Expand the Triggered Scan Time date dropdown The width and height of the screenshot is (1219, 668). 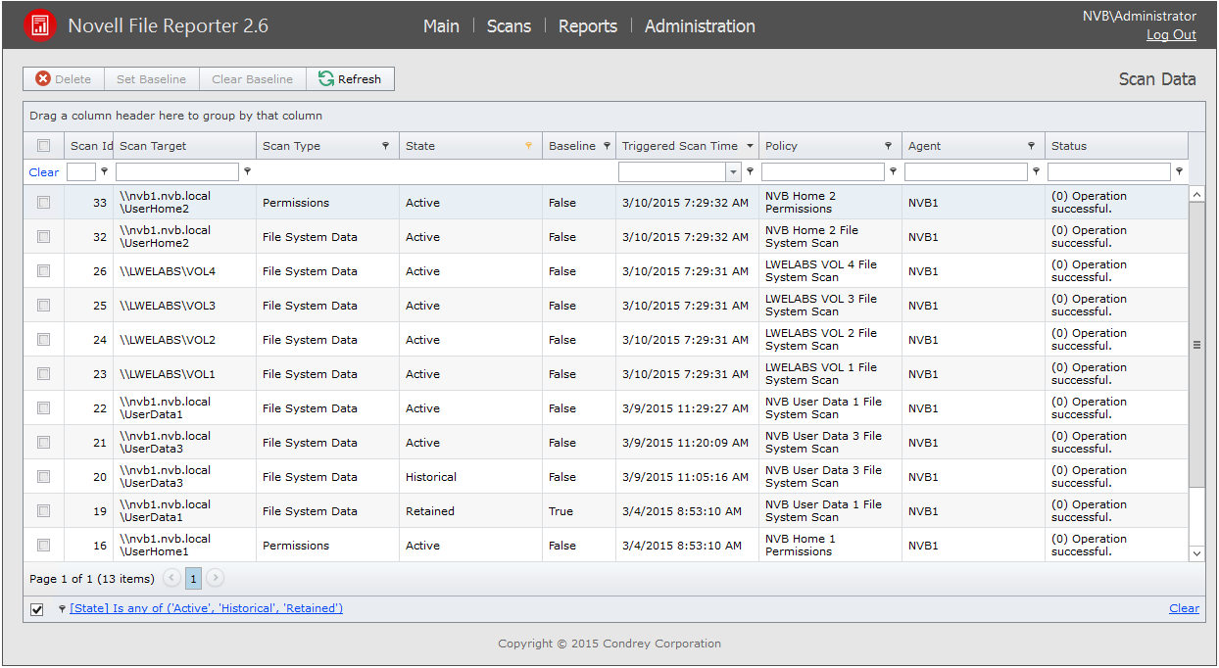point(733,172)
